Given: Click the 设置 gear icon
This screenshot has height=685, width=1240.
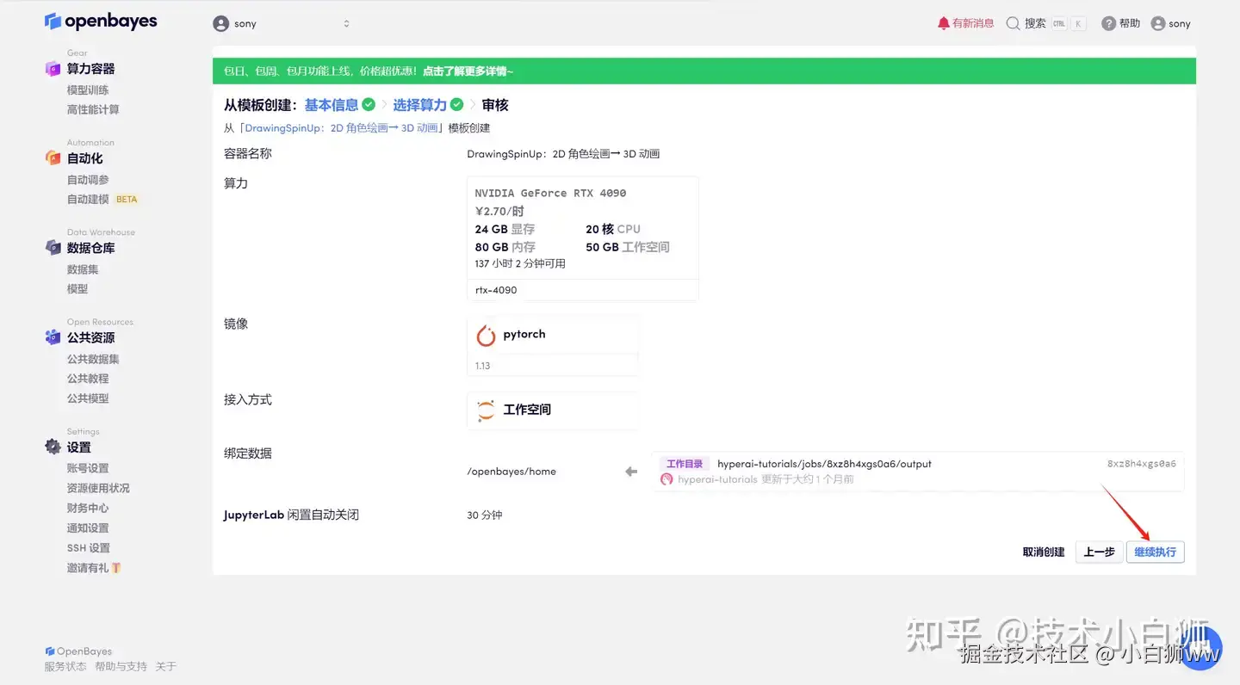Looking at the screenshot, I should (x=53, y=447).
